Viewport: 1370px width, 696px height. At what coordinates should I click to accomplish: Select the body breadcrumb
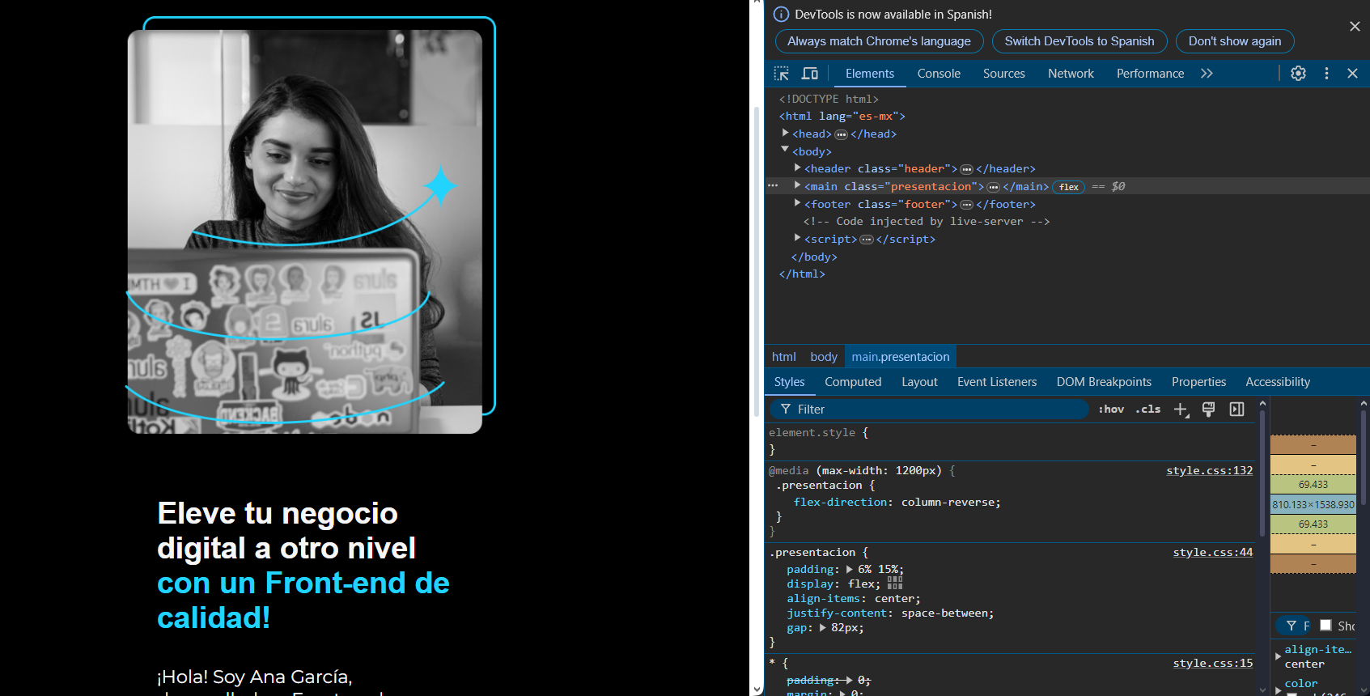(824, 357)
